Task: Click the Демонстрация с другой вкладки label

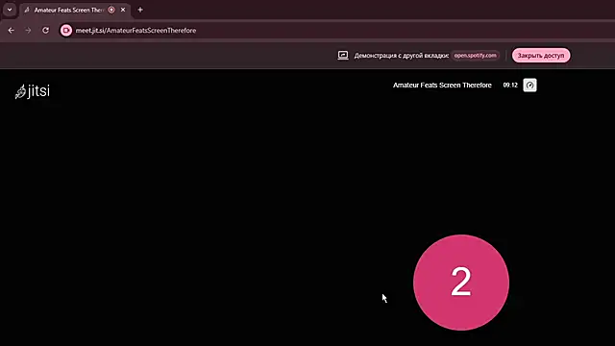Action: click(402, 56)
